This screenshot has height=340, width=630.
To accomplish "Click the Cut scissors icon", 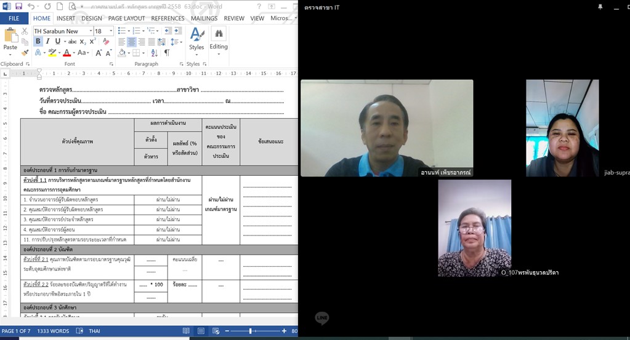I will pyautogui.click(x=25, y=31).
